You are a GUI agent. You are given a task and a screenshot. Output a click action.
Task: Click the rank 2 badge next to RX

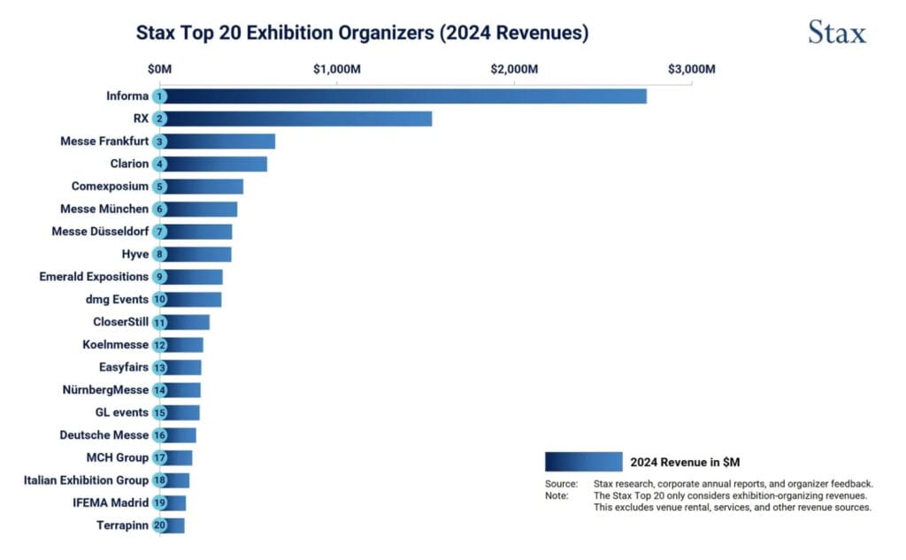click(x=160, y=119)
